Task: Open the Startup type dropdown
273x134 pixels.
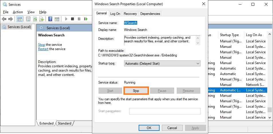Action: (x=162, y=64)
